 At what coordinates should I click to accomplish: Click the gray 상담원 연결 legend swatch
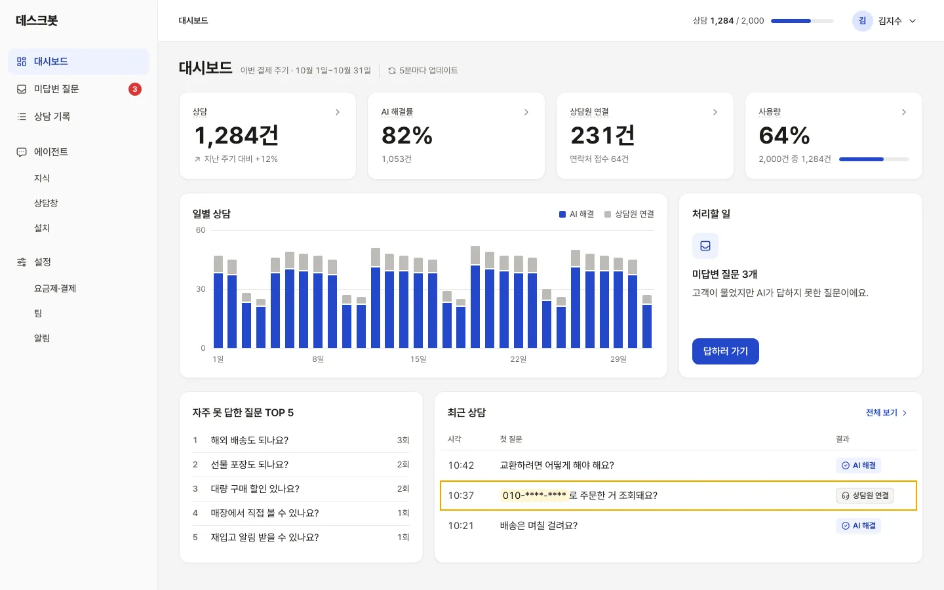(608, 214)
